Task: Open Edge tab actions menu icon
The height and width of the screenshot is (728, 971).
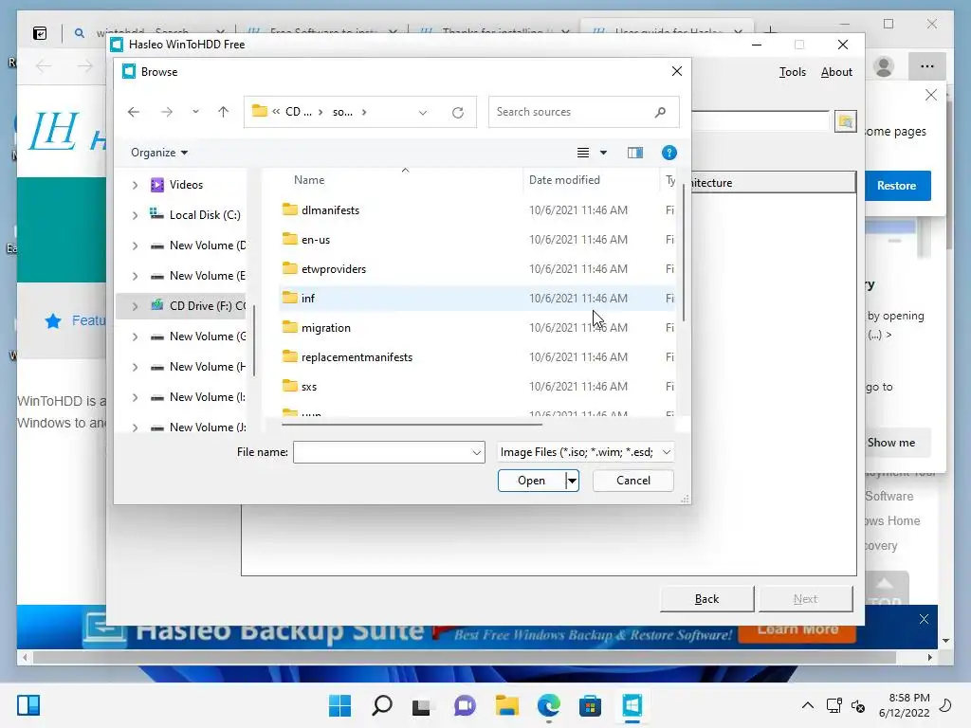Action: point(40,33)
